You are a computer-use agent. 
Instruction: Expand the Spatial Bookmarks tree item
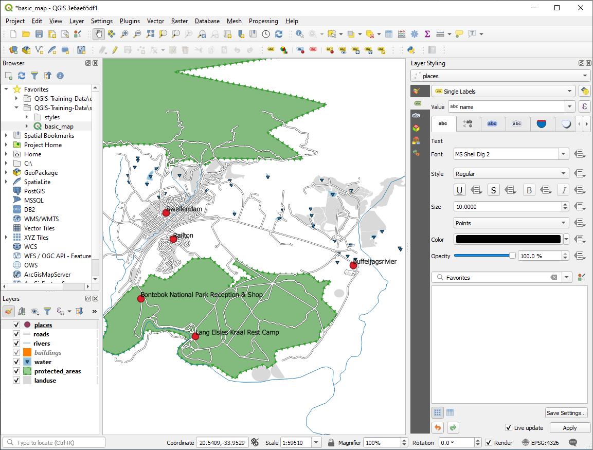point(6,136)
